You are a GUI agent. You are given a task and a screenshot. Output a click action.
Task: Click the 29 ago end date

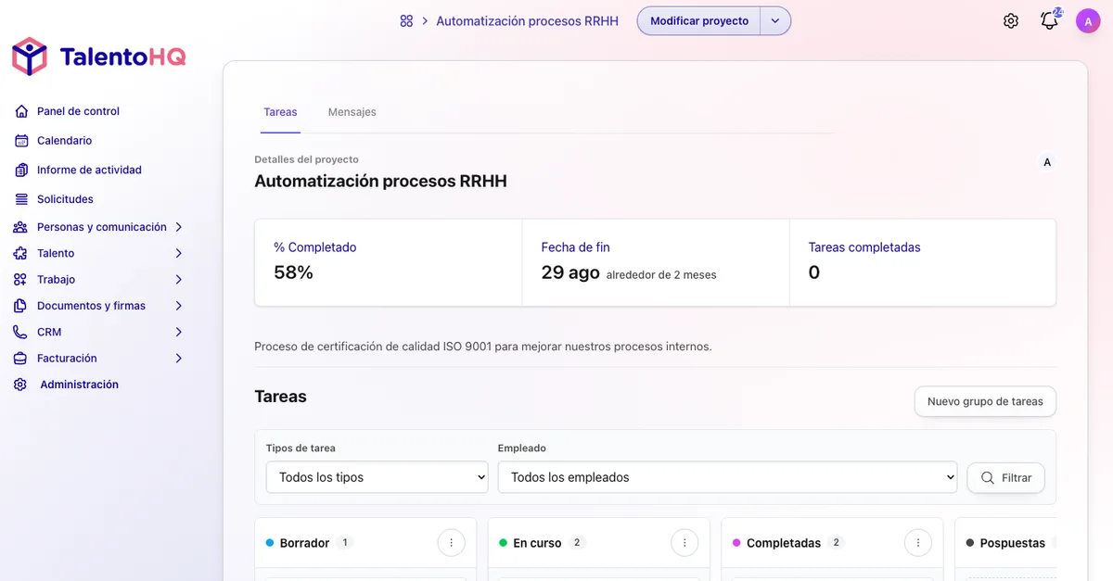tap(570, 272)
